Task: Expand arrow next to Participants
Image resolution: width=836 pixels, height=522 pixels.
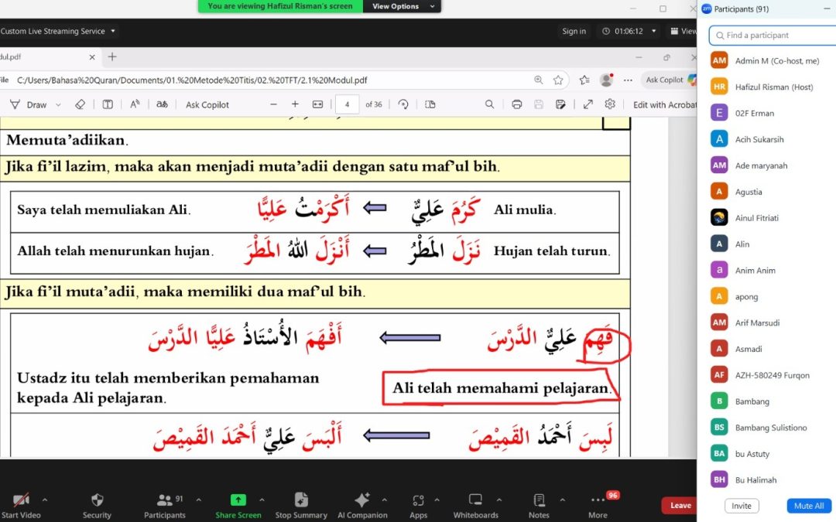Action: [198, 500]
